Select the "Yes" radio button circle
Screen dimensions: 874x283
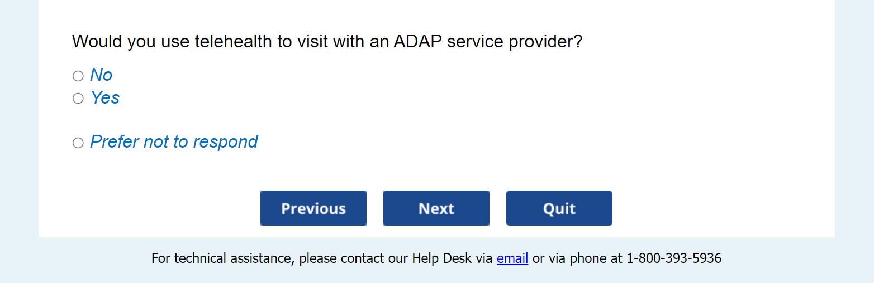point(78,99)
